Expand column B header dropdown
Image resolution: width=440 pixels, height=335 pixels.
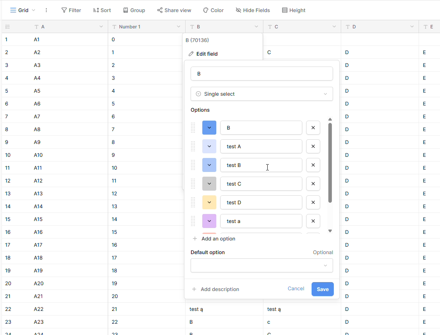click(x=256, y=27)
